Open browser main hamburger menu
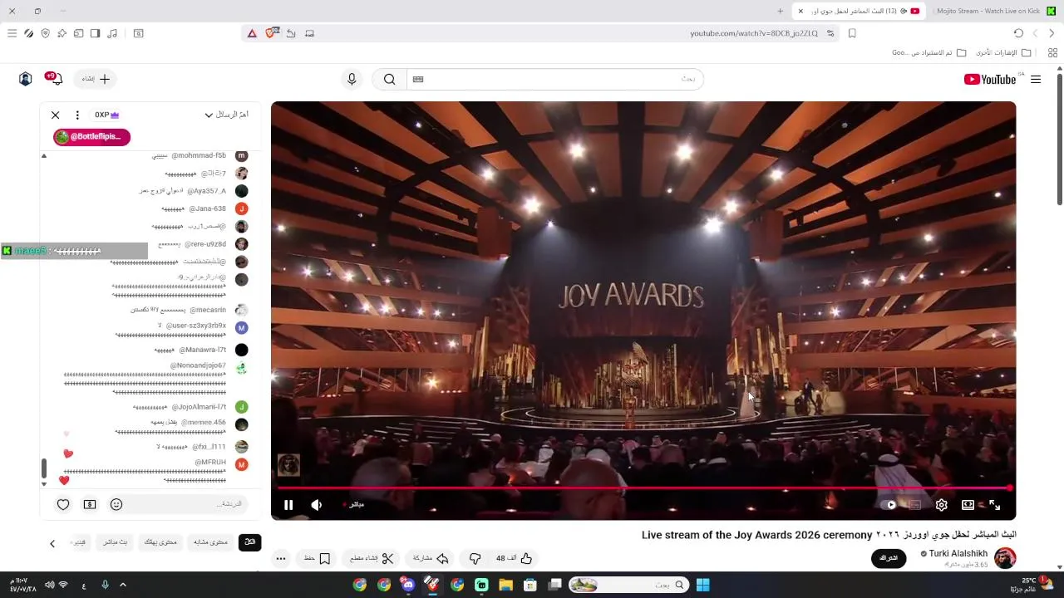The height and width of the screenshot is (598, 1064). [x=12, y=33]
